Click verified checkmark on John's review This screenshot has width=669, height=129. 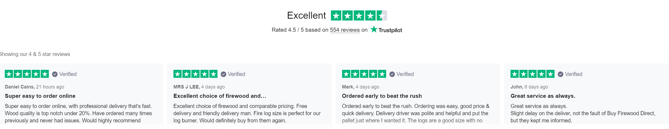[x=560, y=74]
